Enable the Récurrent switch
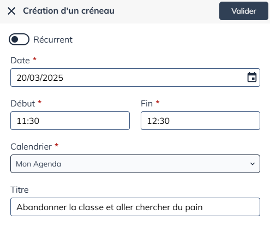This screenshot has height=226, width=270. [x=19, y=39]
